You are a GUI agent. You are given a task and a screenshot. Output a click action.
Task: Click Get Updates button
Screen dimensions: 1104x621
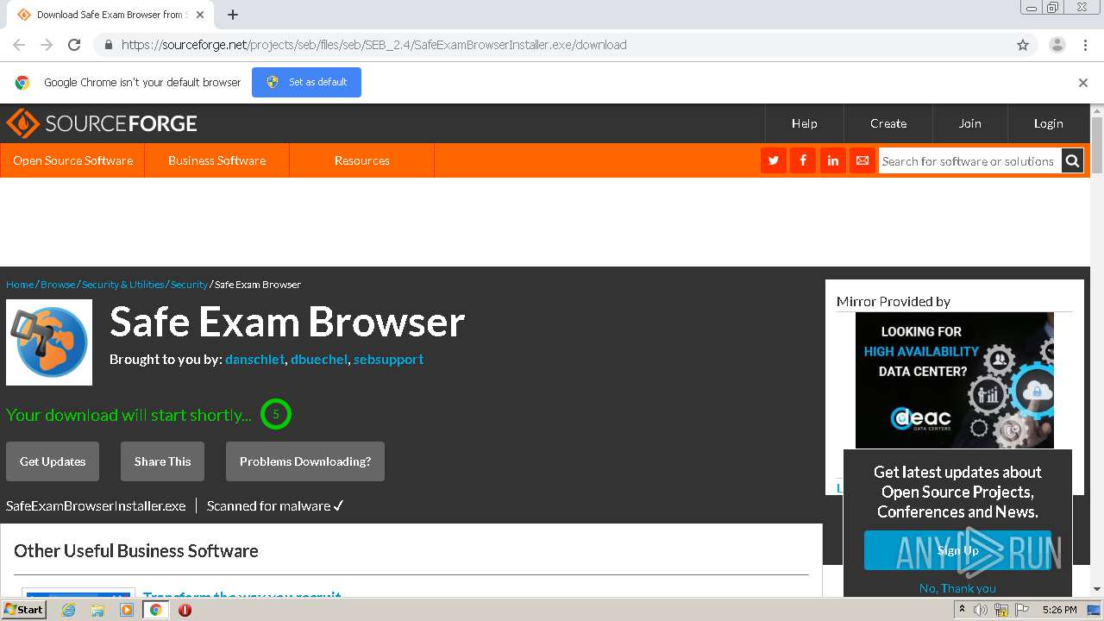tap(53, 461)
